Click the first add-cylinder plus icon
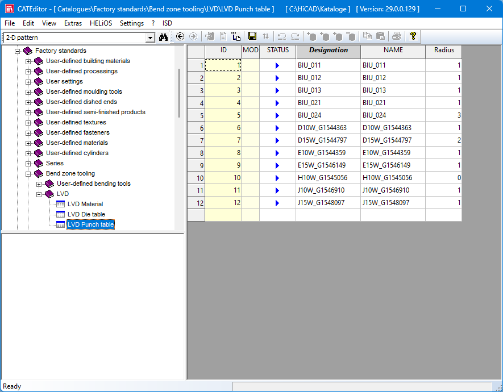 click(311, 36)
